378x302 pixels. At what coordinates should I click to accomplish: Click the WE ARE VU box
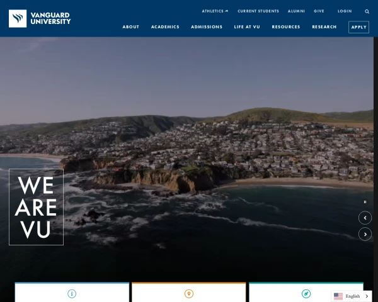[36, 207]
